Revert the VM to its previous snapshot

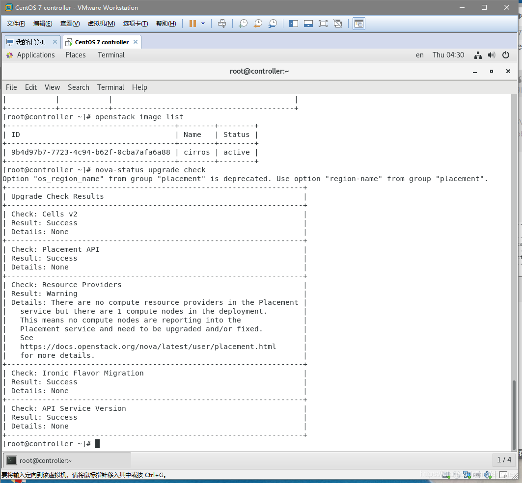pos(258,24)
